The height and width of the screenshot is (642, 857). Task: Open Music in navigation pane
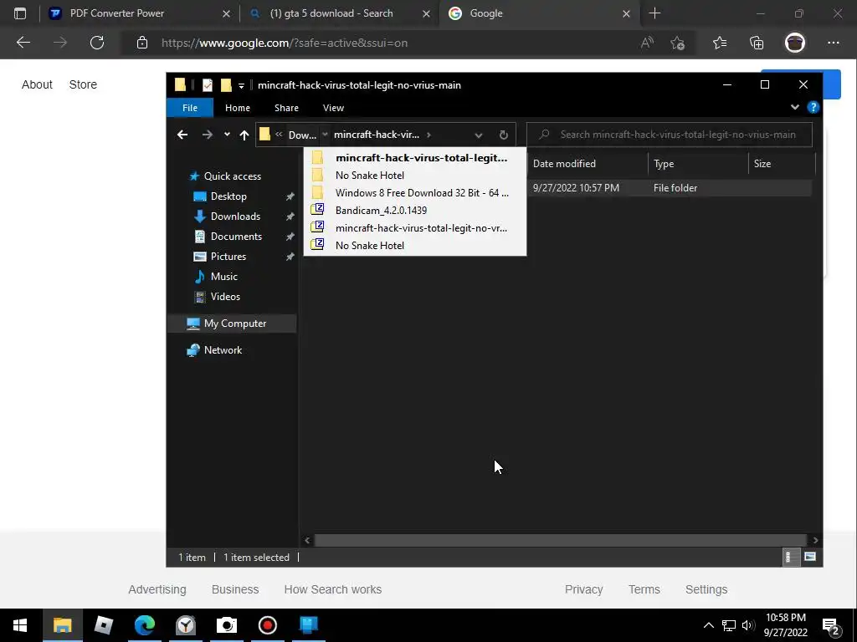[x=224, y=277]
